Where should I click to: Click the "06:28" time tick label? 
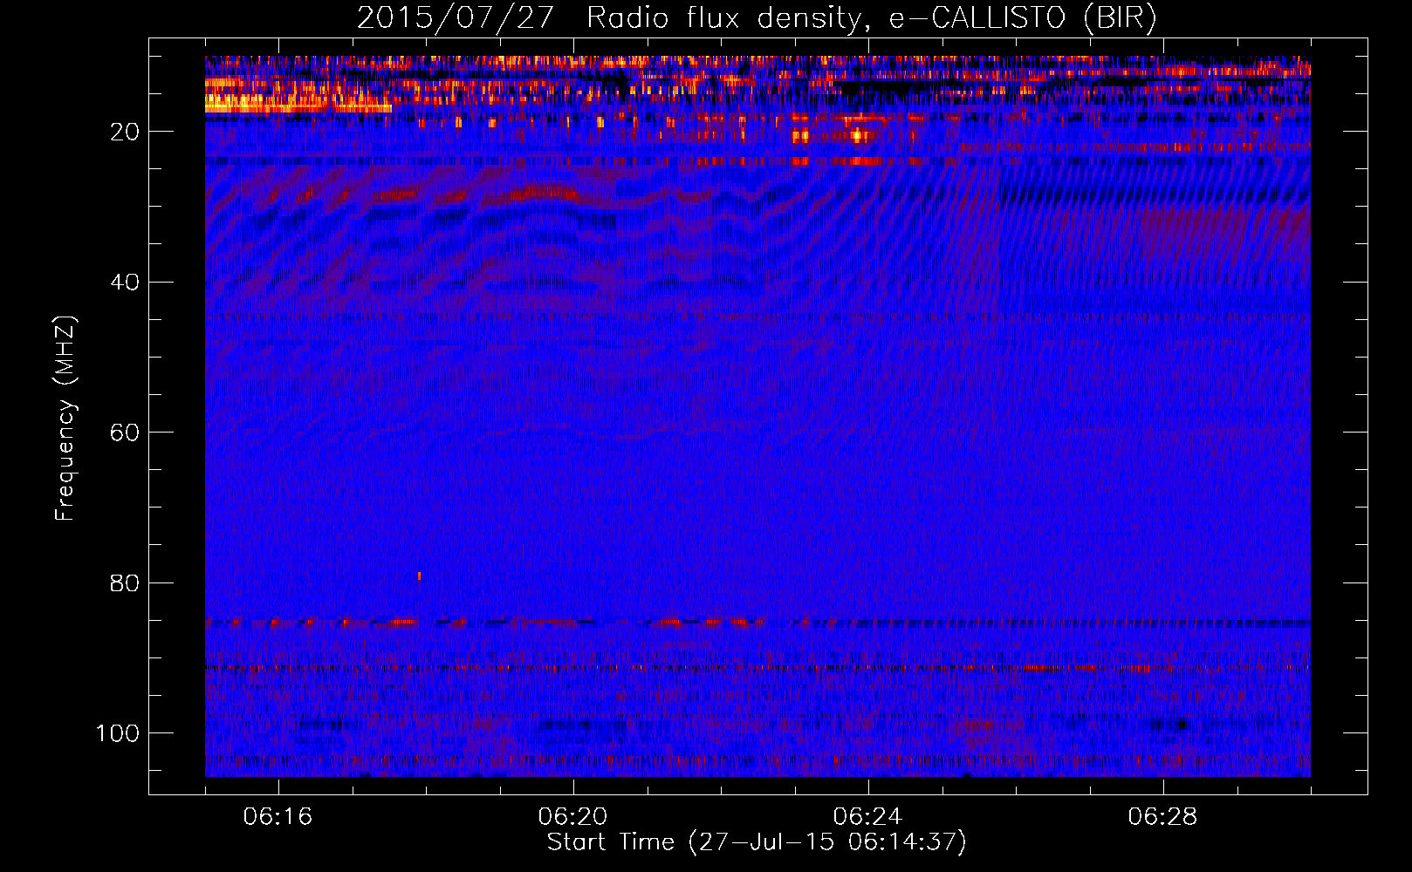[x=1162, y=817]
